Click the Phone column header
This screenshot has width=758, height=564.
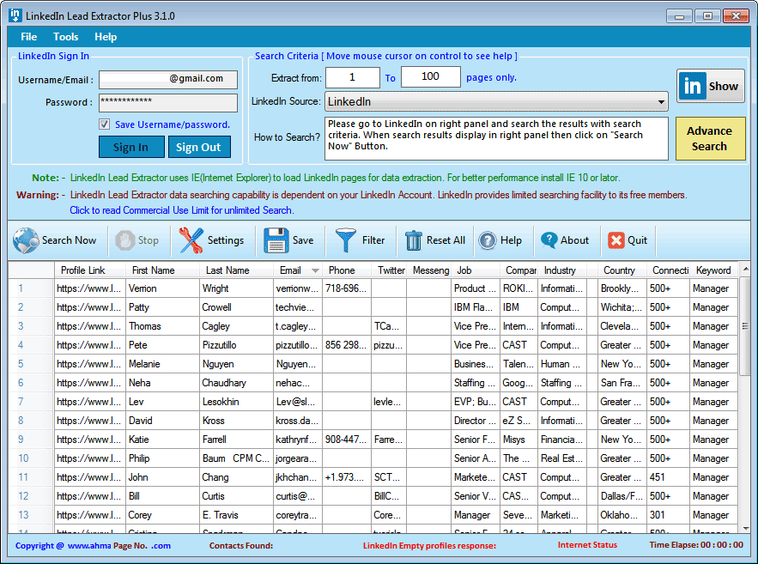(x=347, y=270)
